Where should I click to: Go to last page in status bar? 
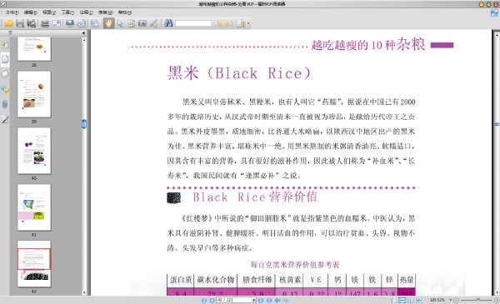(269, 300)
